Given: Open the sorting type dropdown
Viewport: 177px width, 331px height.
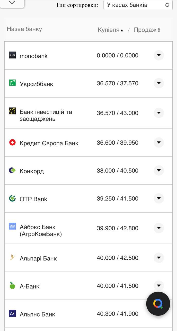Looking at the screenshot, I should pos(138,5).
